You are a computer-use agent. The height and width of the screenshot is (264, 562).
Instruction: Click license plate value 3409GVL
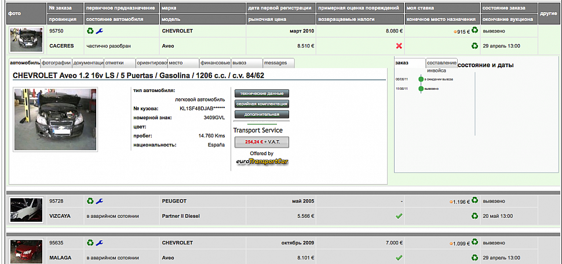(214, 117)
